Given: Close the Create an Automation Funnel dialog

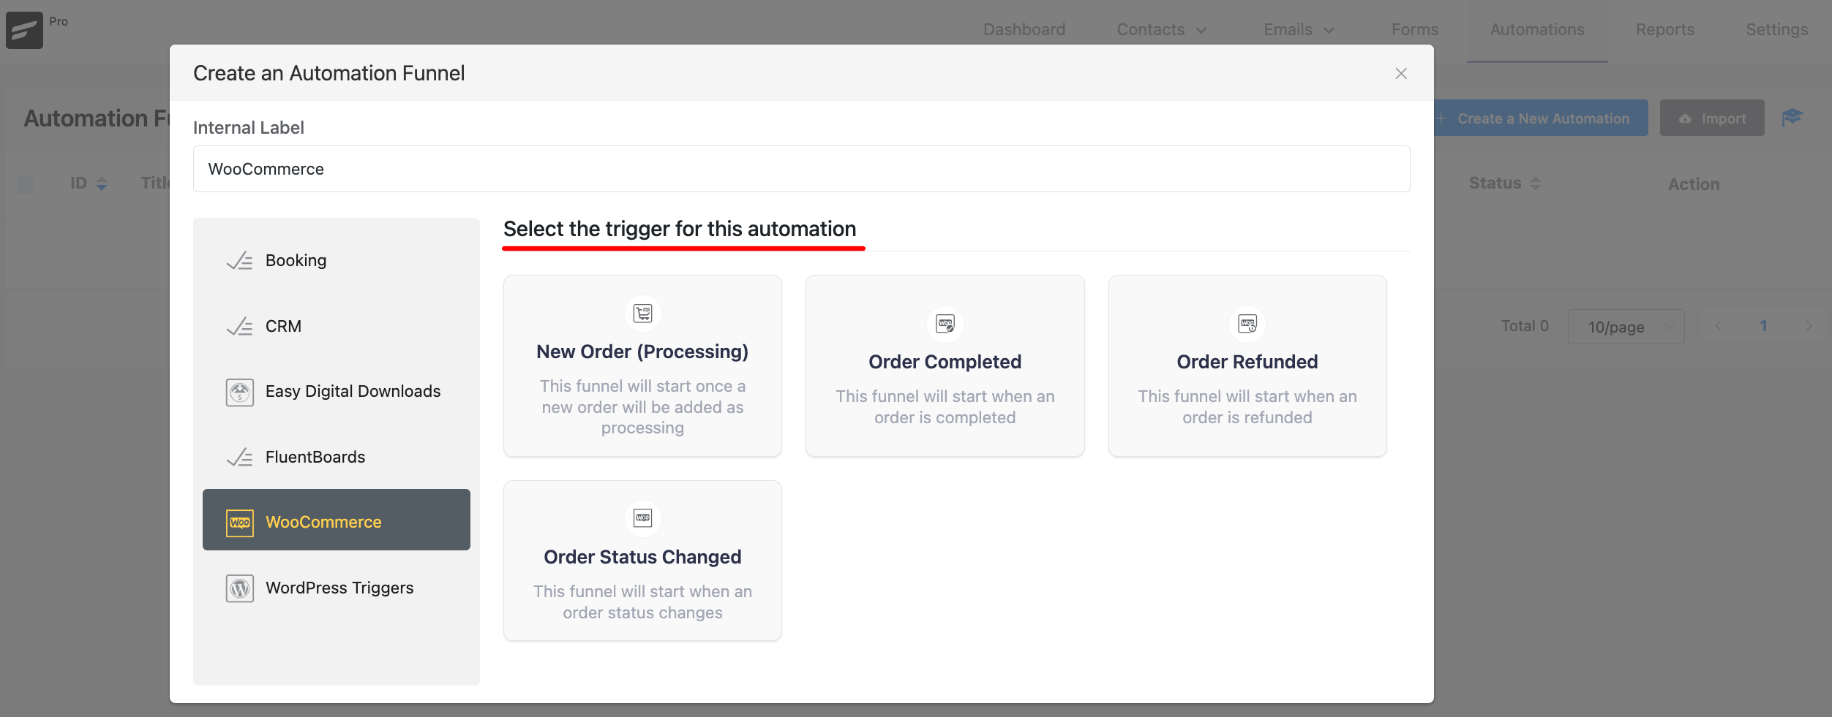Looking at the screenshot, I should coord(1401,73).
